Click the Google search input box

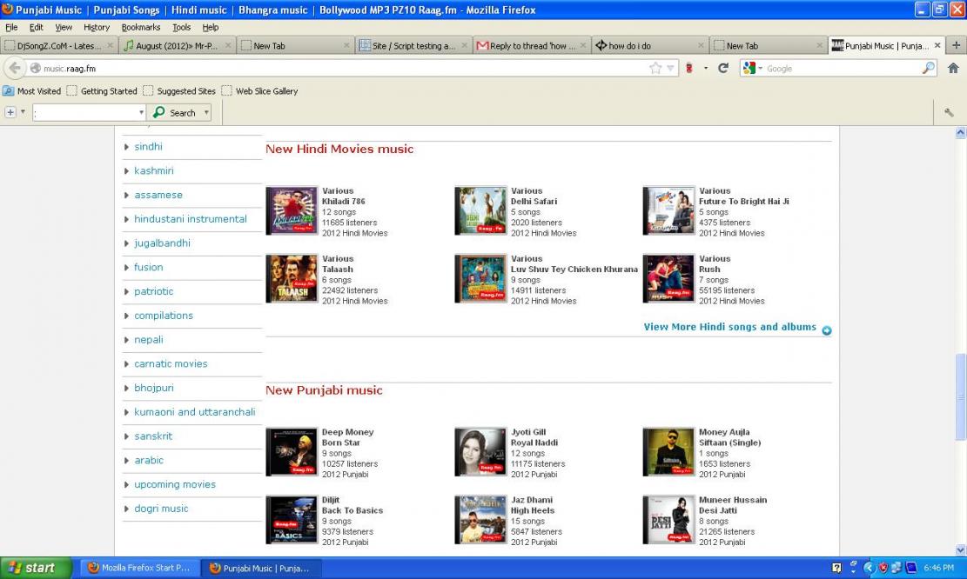pos(843,69)
